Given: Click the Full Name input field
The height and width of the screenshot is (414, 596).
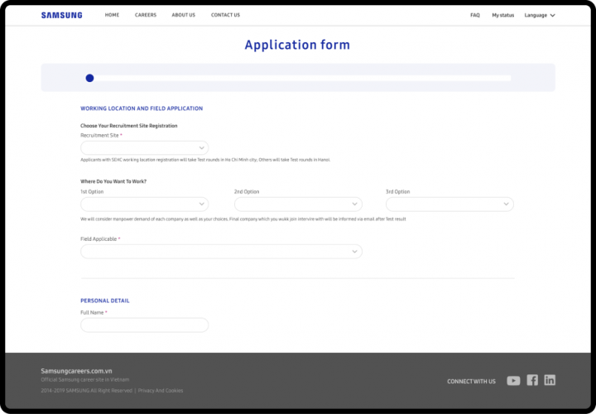Looking at the screenshot, I should tap(144, 325).
